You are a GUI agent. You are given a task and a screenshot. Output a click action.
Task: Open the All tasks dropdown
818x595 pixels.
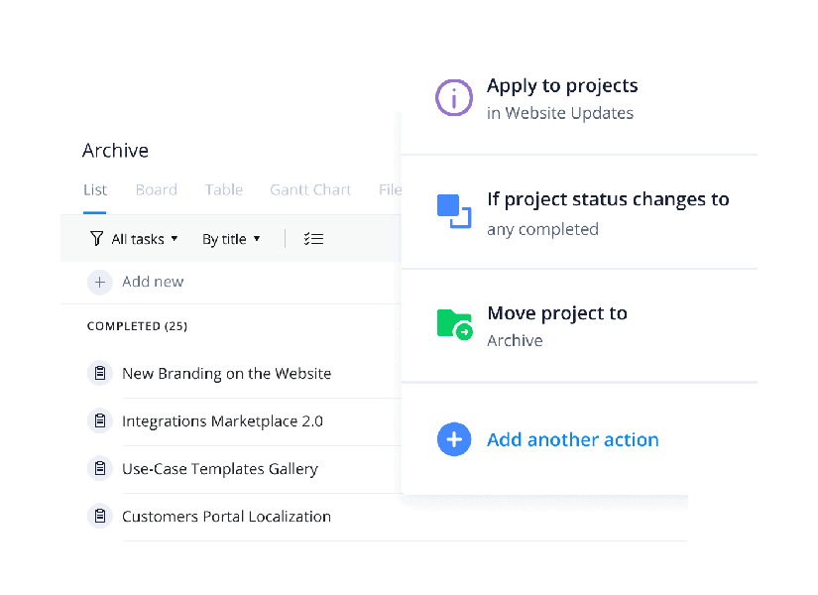pos(136,238)
